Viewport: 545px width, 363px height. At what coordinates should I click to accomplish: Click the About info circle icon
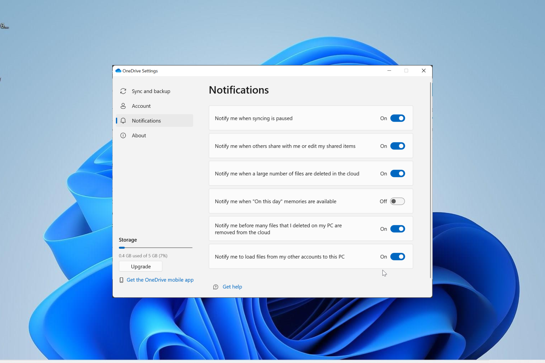[x=123, y=135]
